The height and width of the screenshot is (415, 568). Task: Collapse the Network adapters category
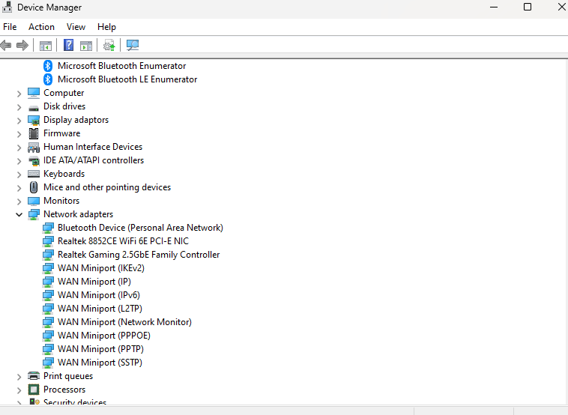[19, 215]
